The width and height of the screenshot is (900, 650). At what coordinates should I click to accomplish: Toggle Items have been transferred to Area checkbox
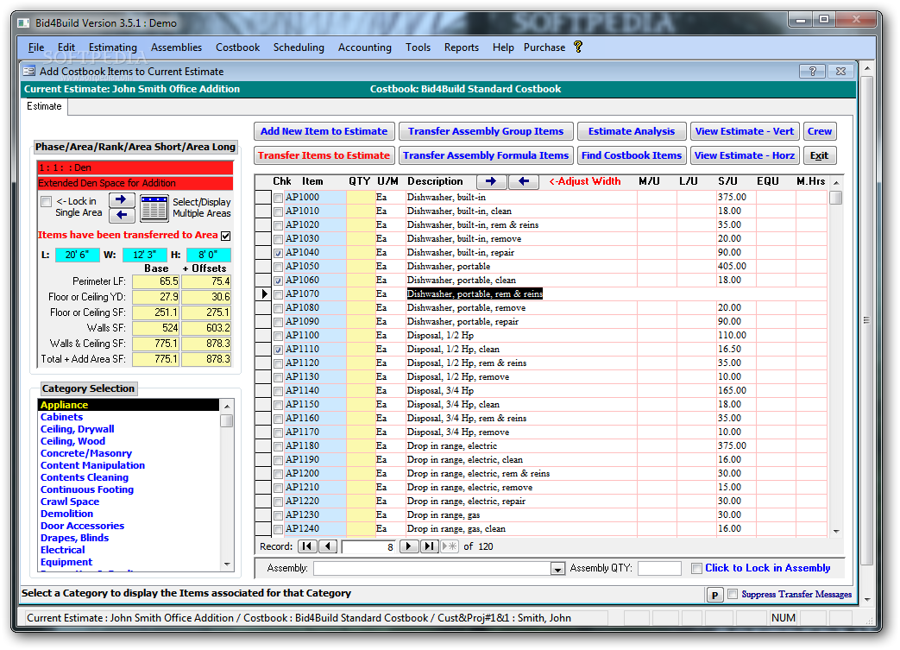click(226, 236)
